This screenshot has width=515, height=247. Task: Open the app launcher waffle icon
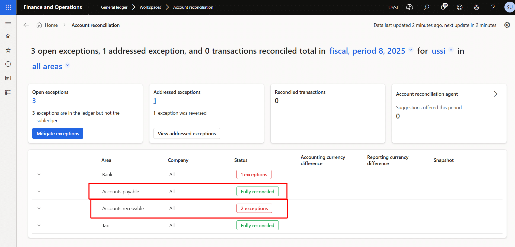click(x=8, y=7)
